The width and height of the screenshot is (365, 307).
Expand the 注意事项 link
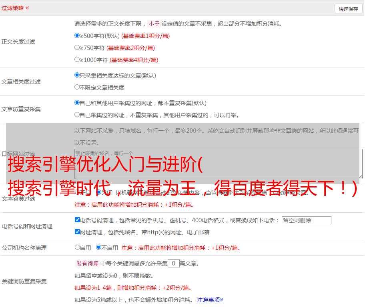pos(210,300)
